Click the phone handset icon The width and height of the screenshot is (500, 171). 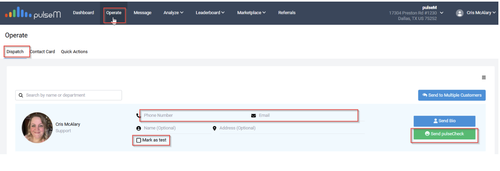[x=138, y=115]
